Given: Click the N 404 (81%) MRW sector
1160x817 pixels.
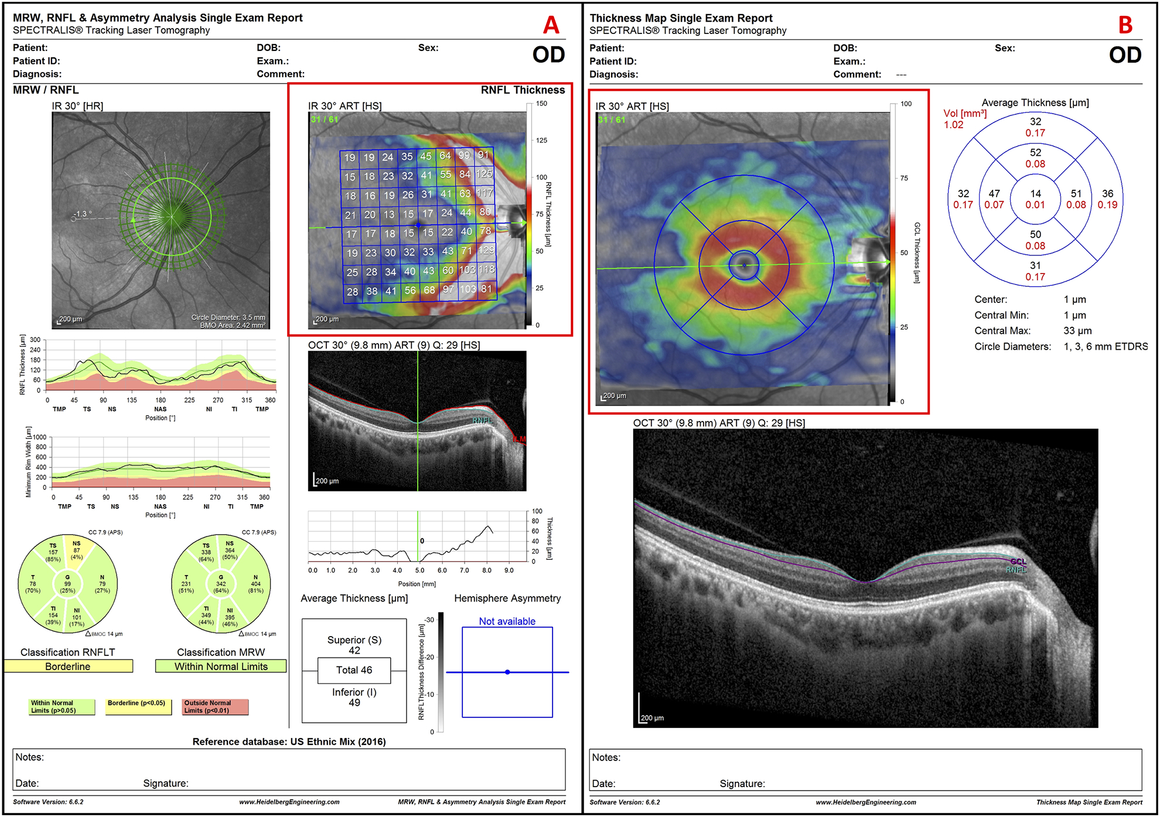Looking at the screenshot, I should pyautogui.click(x=255, y=583).
